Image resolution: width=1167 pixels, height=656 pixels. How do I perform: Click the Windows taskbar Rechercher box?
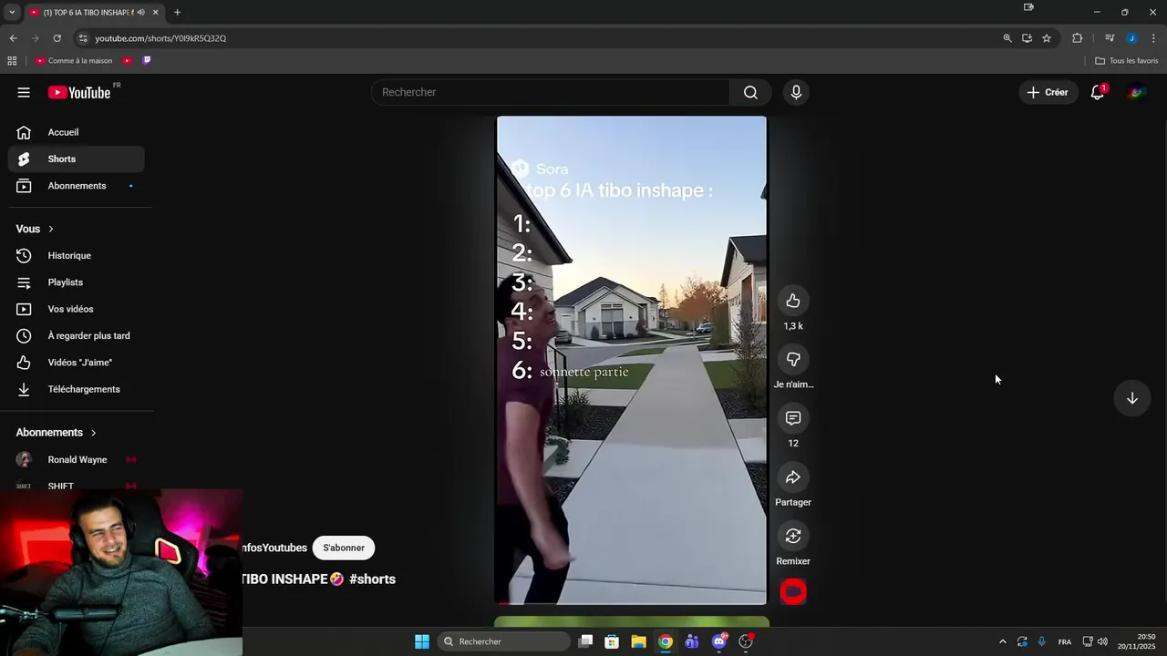click(x=503, y=641)
